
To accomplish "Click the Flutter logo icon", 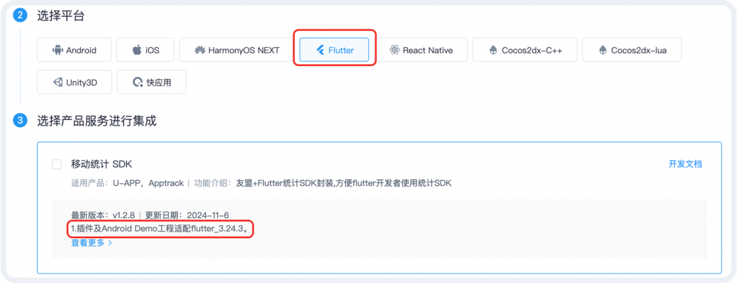I will coord(321,50).
